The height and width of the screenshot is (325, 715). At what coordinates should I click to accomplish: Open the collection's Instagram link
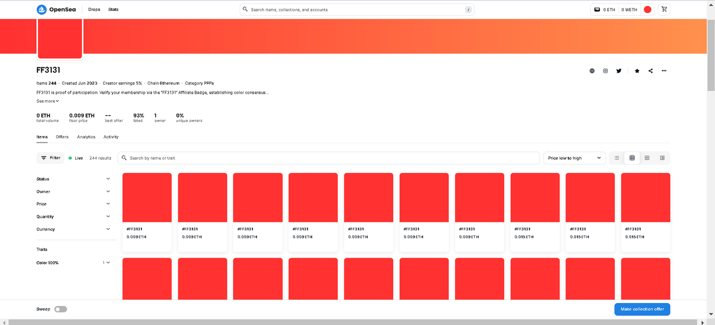605,71
